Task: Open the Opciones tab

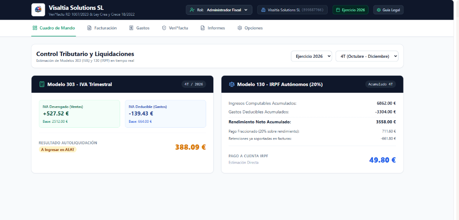Action: point(250,28)
